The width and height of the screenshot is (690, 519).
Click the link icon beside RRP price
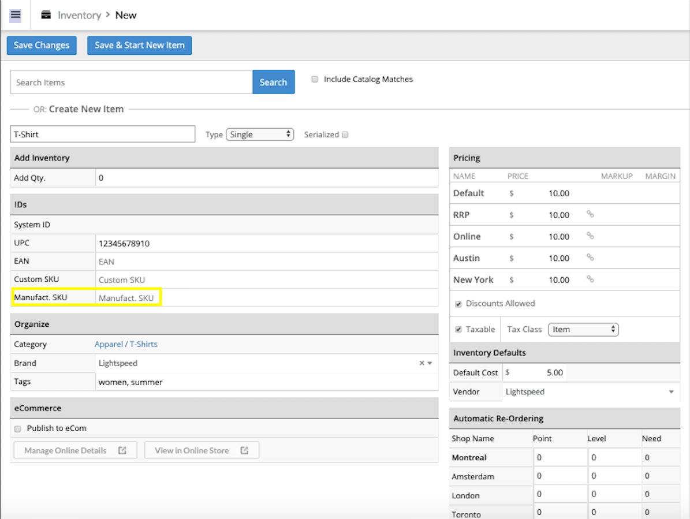pyautogui.click(x=590, y=214)
